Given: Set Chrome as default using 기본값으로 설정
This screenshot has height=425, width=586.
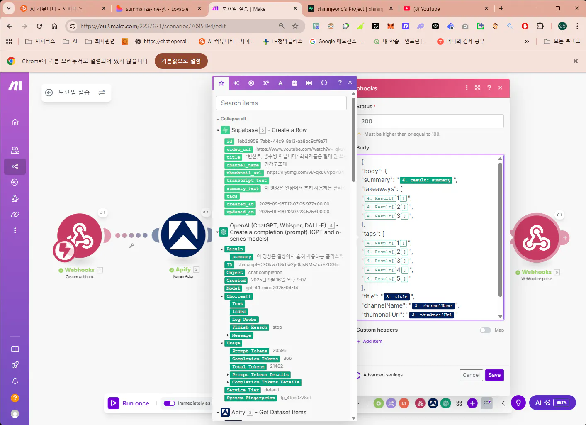Looking at the screenshot, I should pos(181,61).
